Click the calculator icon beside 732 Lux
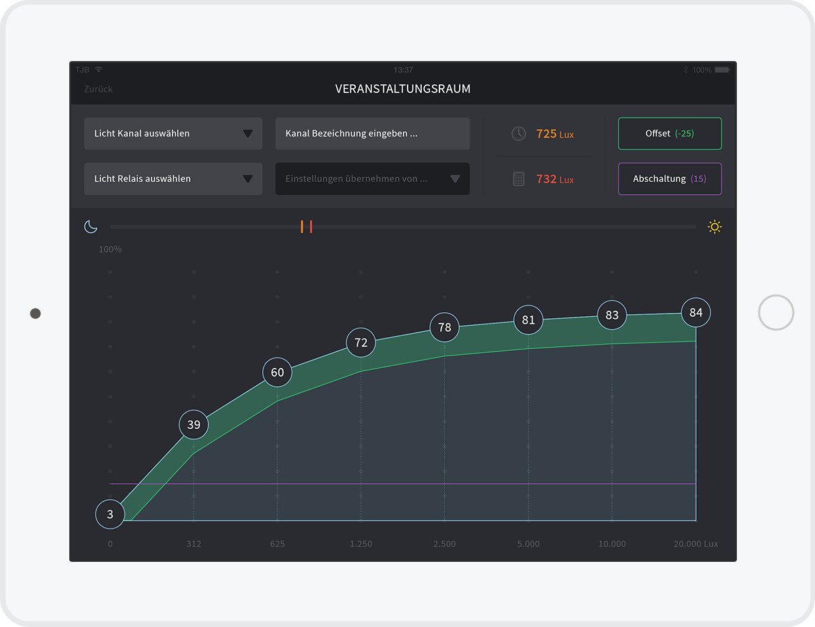 (518, 179)
